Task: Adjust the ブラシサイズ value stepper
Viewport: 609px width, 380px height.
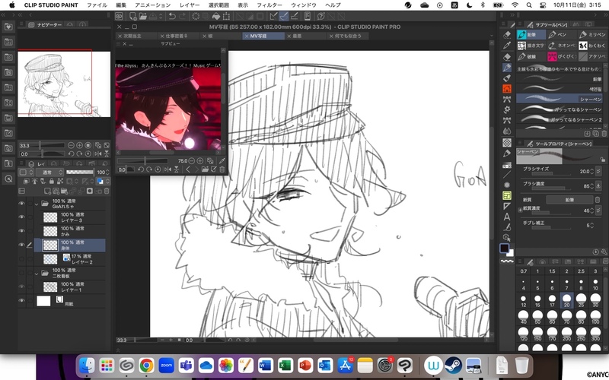Action: tap(592, 171)
